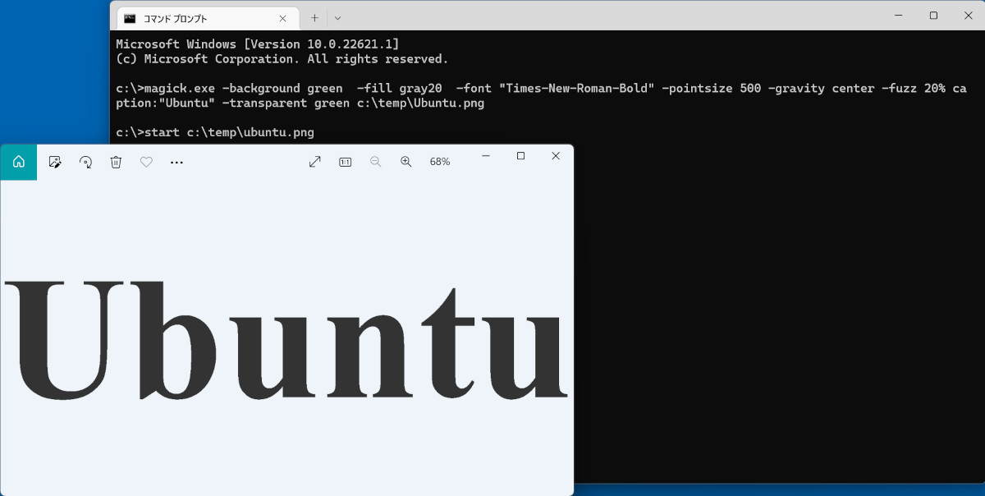The image size is (985, 496).
Task: Select the コマンド プロンプト terminal tab
Action: [209, 17]
